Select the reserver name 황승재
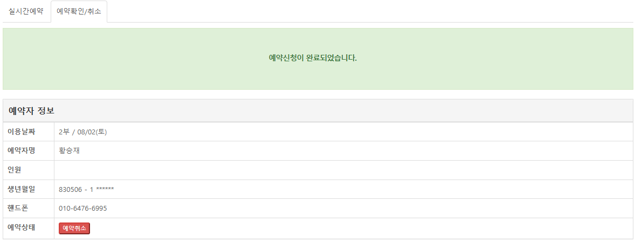635x244 pixels. 69,150
